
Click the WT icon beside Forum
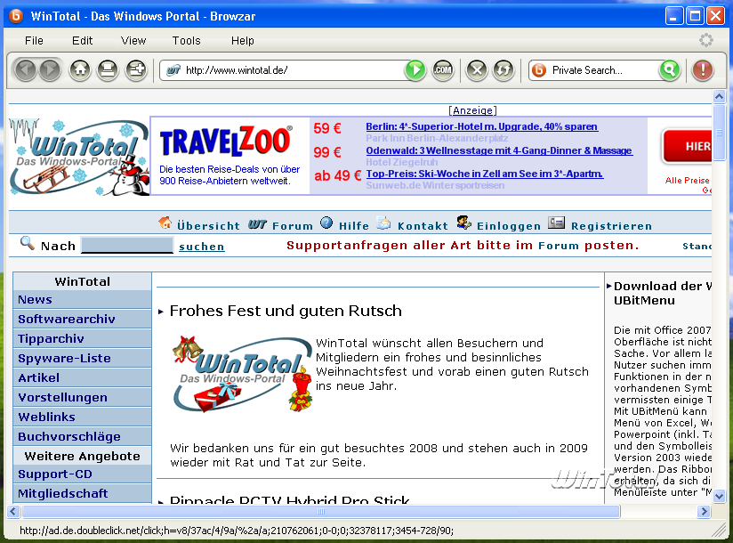point(258,224)
